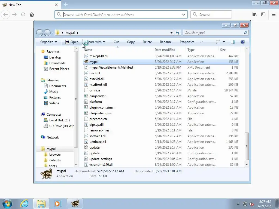Screen dimensions: 279x209
Task: Click Properties in the Explorer toolbar
Action: [187, 42]
